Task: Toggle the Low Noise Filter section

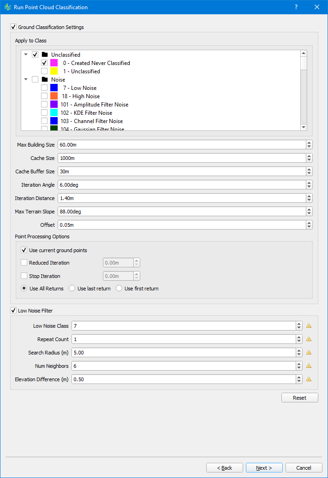Action: pos(13,311)
